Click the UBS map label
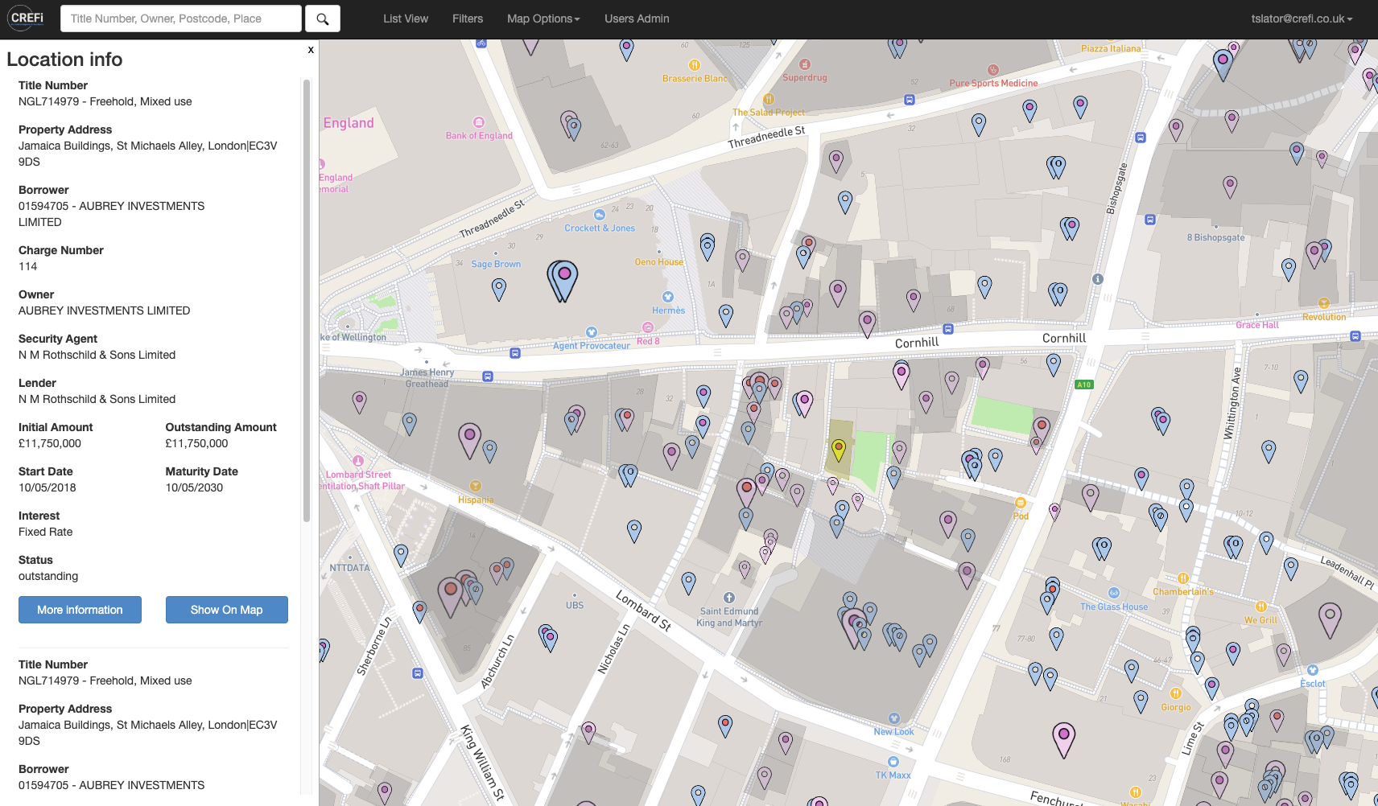The height and width of the screenshot is (806, 1378). pos(575,606)
